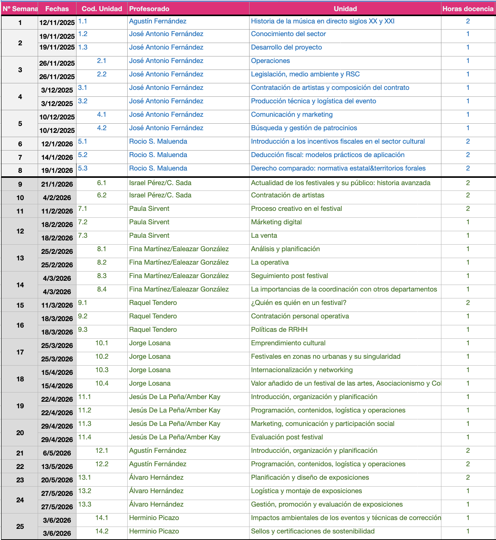Select "¿Quién es quién en un festival?" cell

click(298, 303)
